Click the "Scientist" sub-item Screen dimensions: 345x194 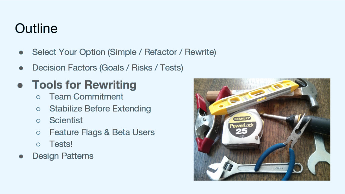point(66,120)
